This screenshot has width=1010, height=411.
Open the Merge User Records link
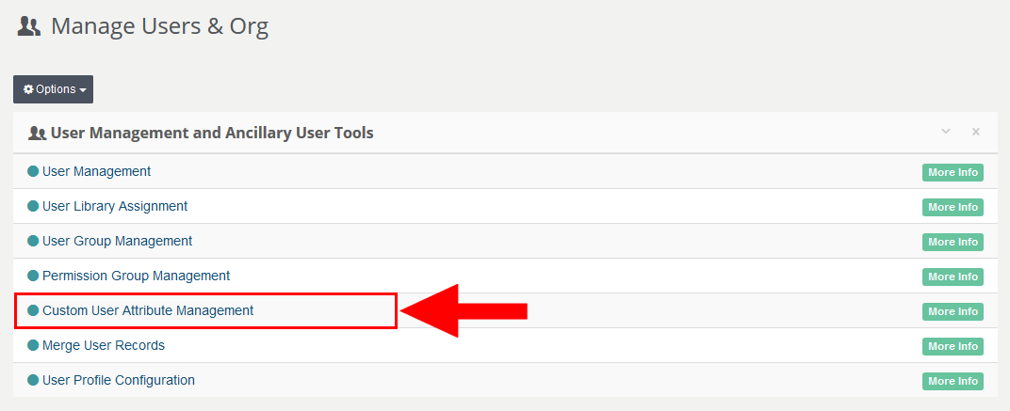click(x=104, y=345)
